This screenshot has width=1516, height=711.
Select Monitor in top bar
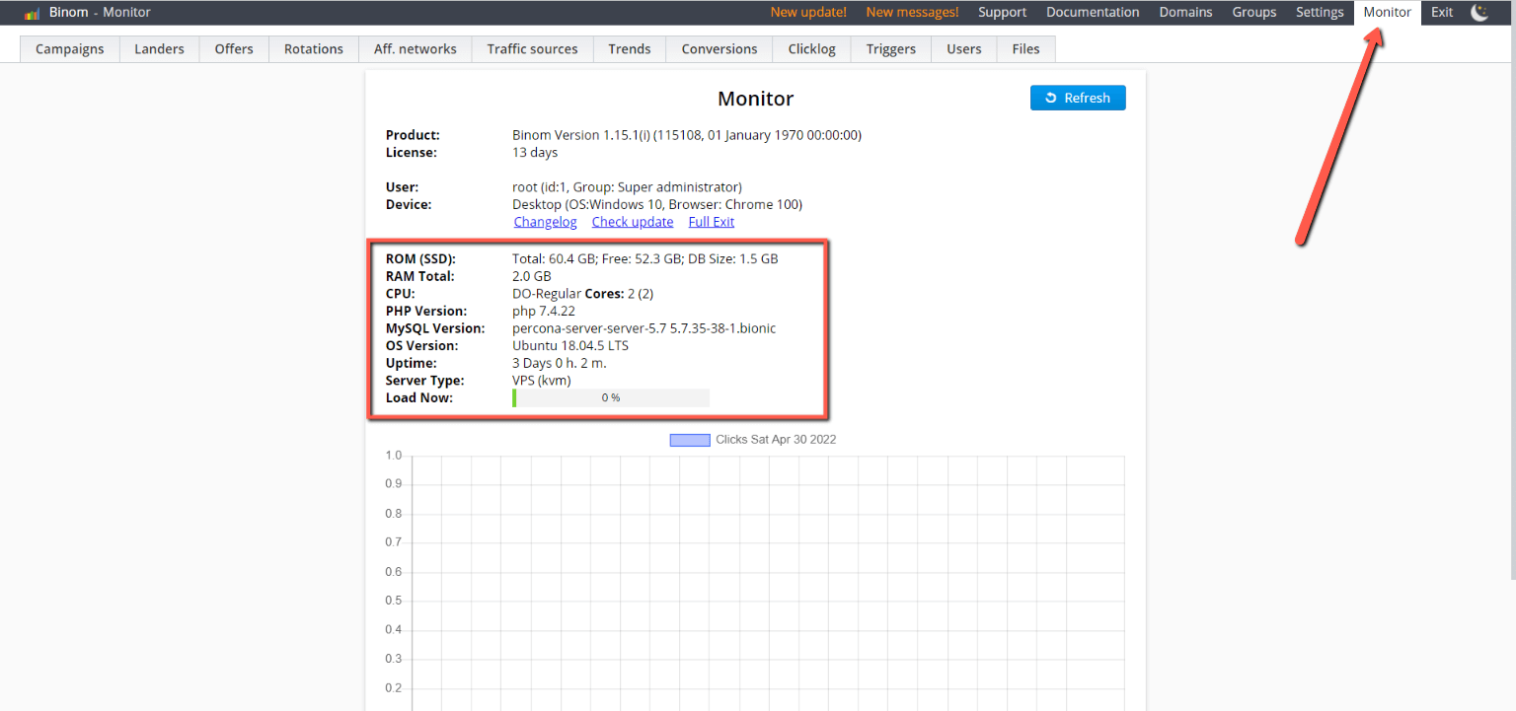click(1388, 13)
